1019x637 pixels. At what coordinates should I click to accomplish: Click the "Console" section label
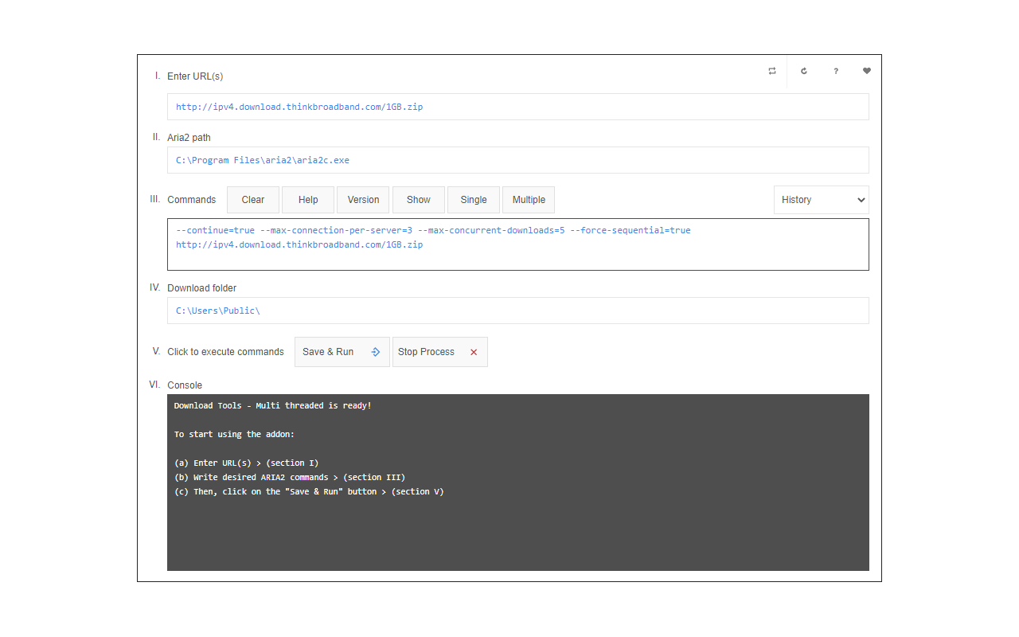click(185, 385)
